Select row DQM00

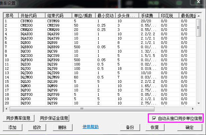[100, 86]
